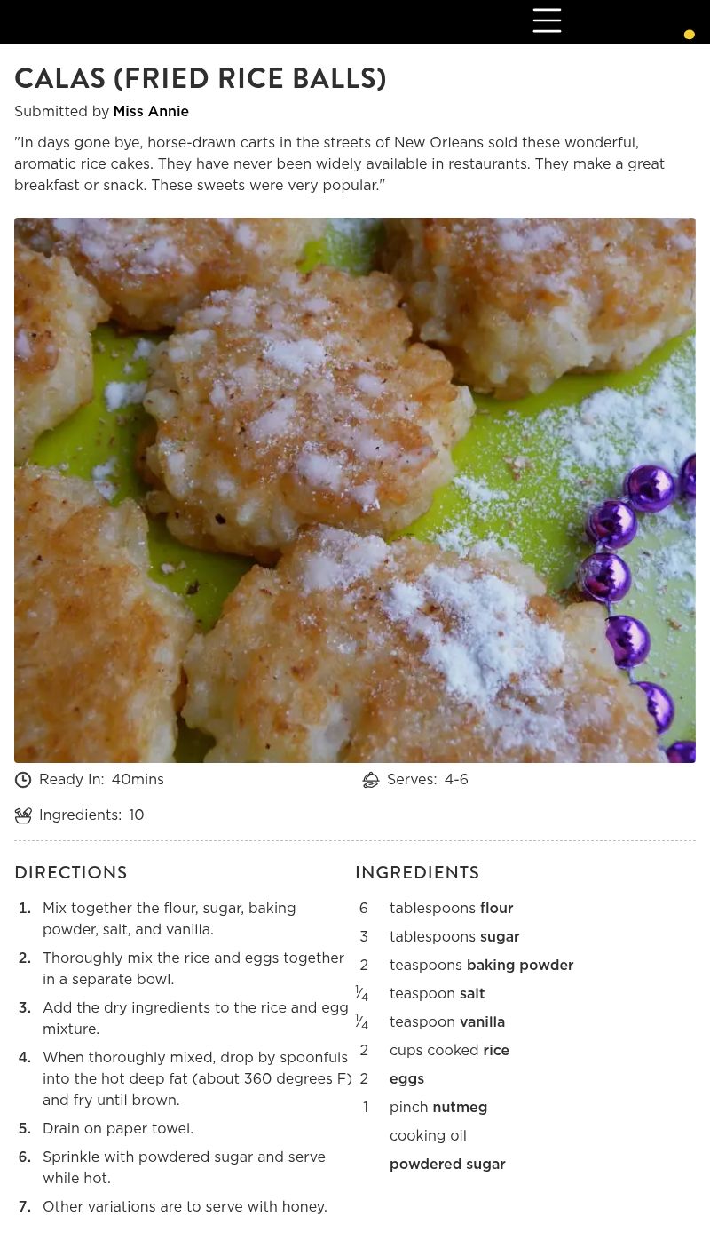Open the nutmeg ingredient link
Viewport: 710px width, 1248px height.
pos(460,1107)
